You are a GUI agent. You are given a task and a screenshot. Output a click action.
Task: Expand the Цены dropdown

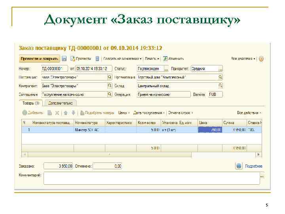(x=124, y=113)
